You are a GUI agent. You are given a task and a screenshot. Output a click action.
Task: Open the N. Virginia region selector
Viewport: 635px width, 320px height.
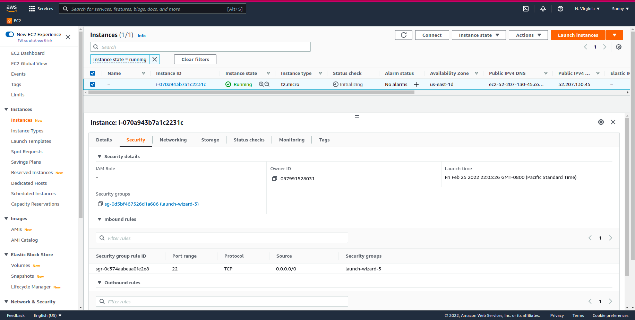coord(587,9)
